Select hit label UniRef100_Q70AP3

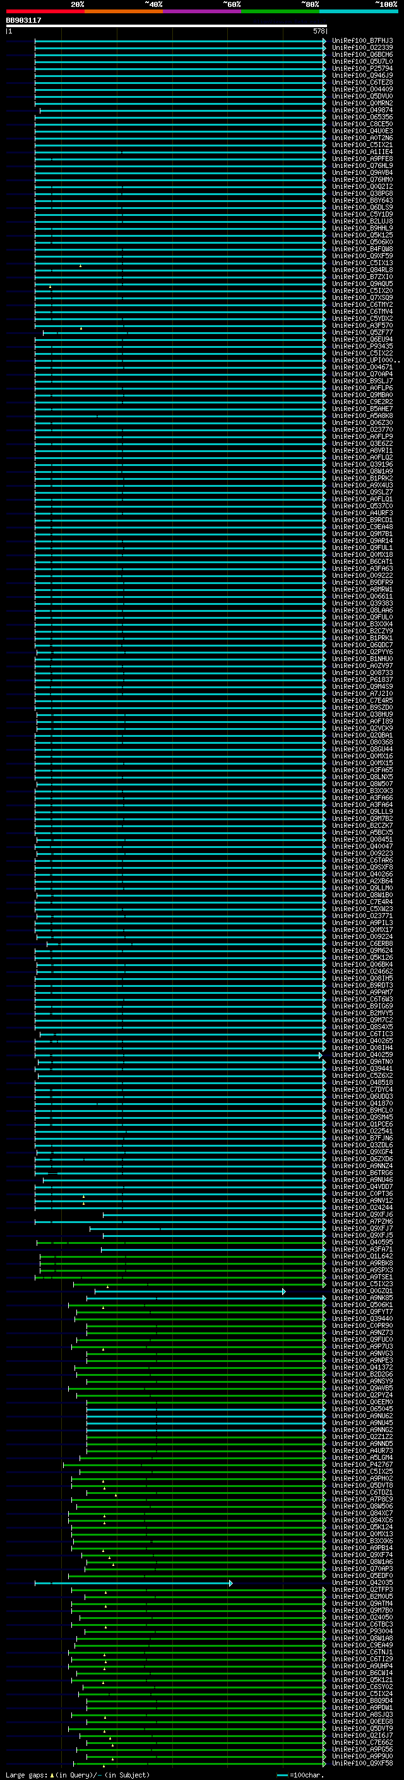click(362, 1569)
